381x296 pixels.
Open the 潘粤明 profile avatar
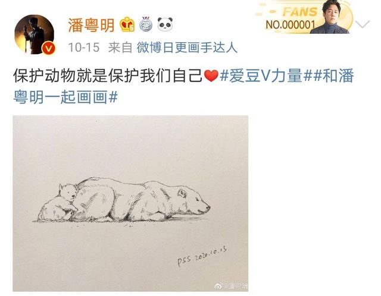(35, 34)
